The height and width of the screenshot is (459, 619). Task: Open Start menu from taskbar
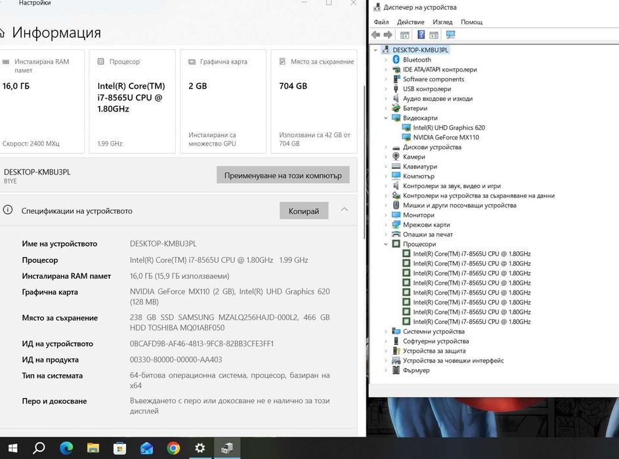[12, 448]
